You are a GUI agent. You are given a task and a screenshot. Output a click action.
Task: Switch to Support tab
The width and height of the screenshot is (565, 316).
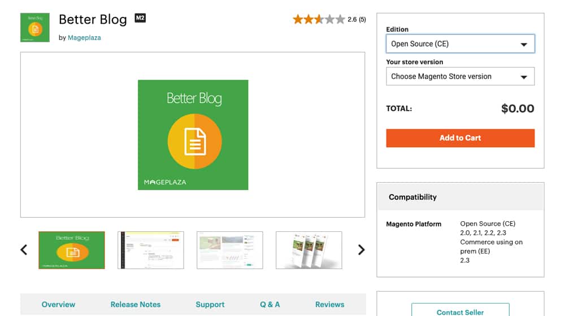210,305
